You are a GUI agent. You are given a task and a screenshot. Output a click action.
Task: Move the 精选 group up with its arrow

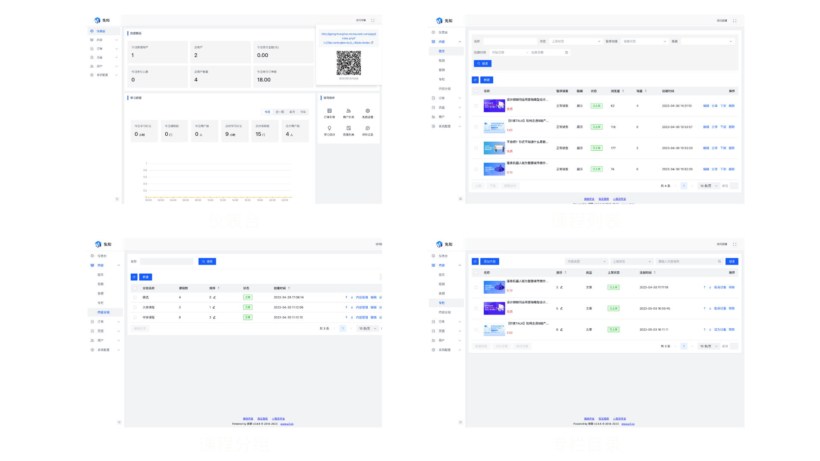pyautogui.click(x=346, y=298)
